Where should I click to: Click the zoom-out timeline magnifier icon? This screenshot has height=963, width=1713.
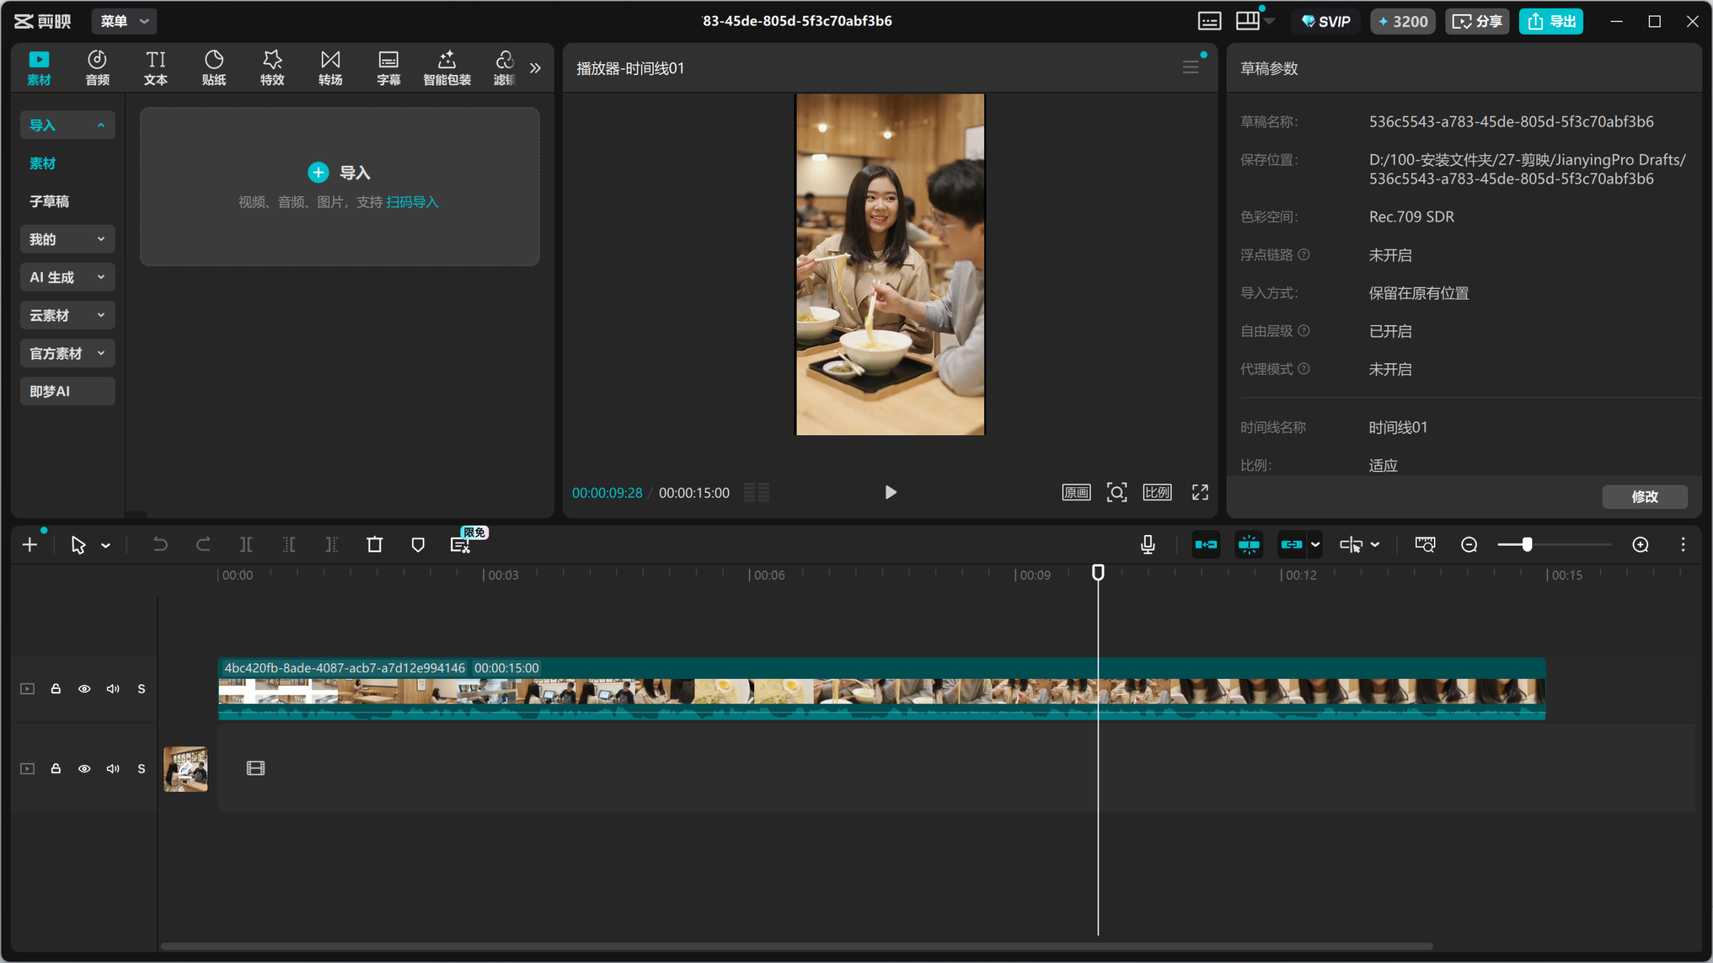pos(1469,545)
